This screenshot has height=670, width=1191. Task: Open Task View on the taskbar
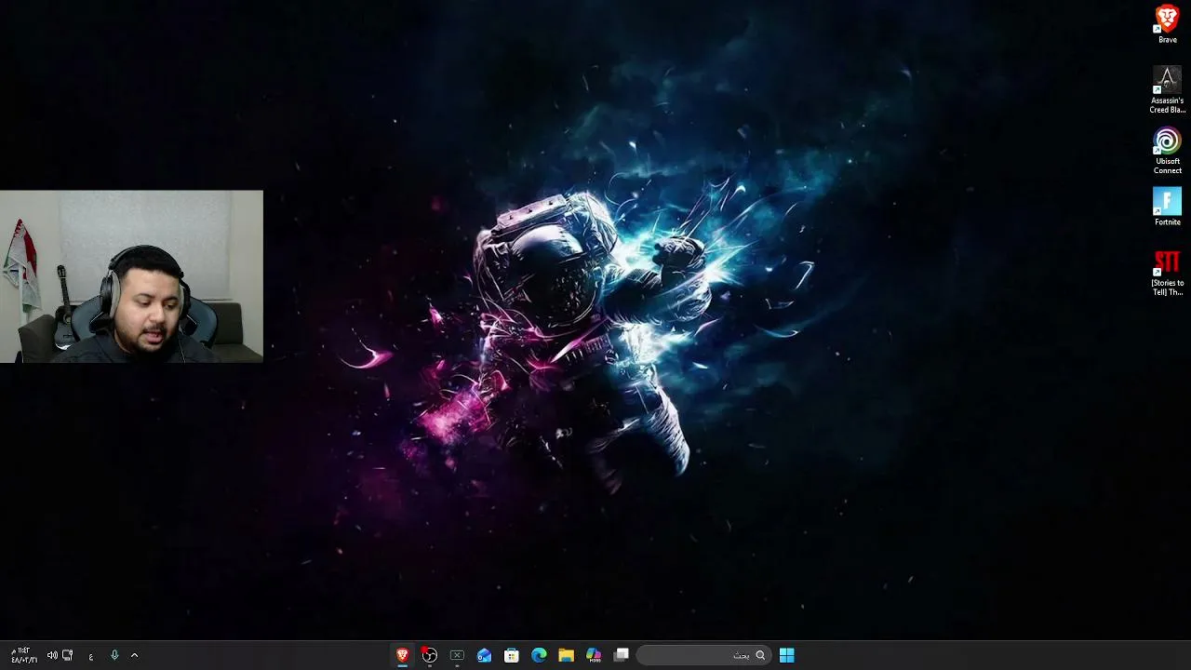point(622,655)
